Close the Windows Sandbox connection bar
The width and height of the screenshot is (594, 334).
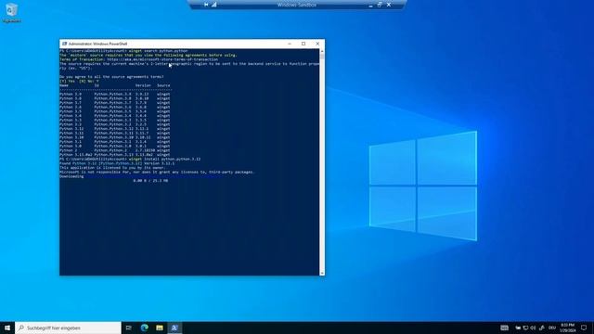[x=389, y=5]
